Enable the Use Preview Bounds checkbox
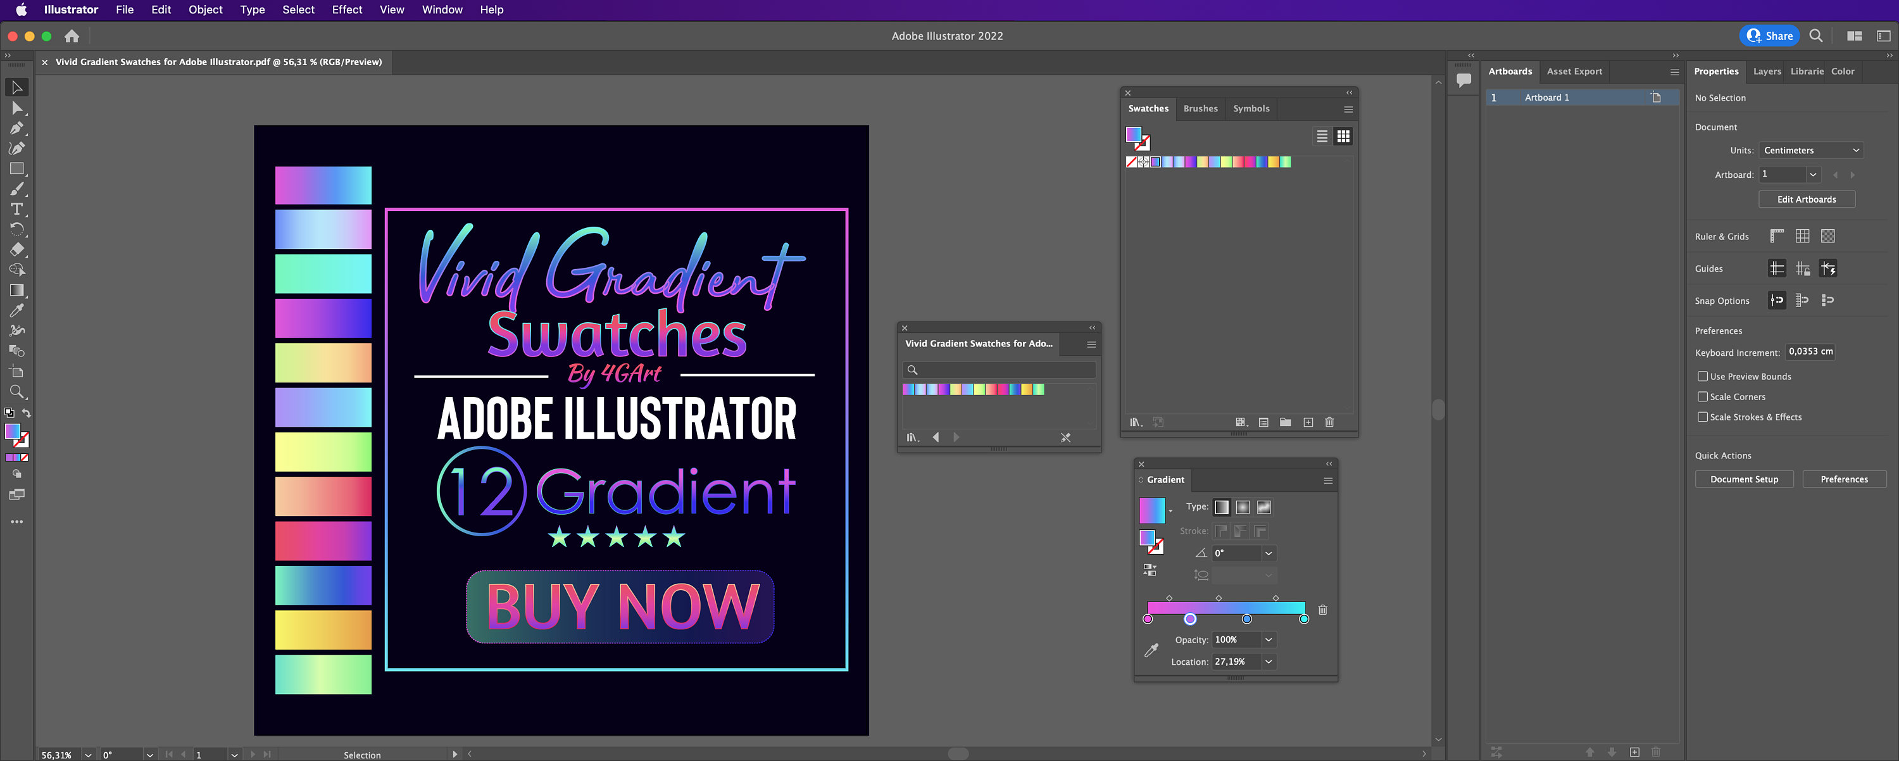 point(1703,376)
